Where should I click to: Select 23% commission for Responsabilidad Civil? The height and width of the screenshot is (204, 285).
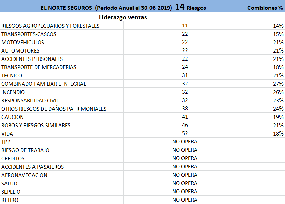278,101
